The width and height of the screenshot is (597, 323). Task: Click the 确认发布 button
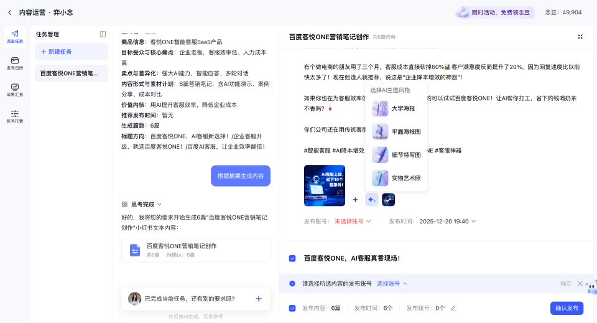pyautogui.click(x=567, y=308)
